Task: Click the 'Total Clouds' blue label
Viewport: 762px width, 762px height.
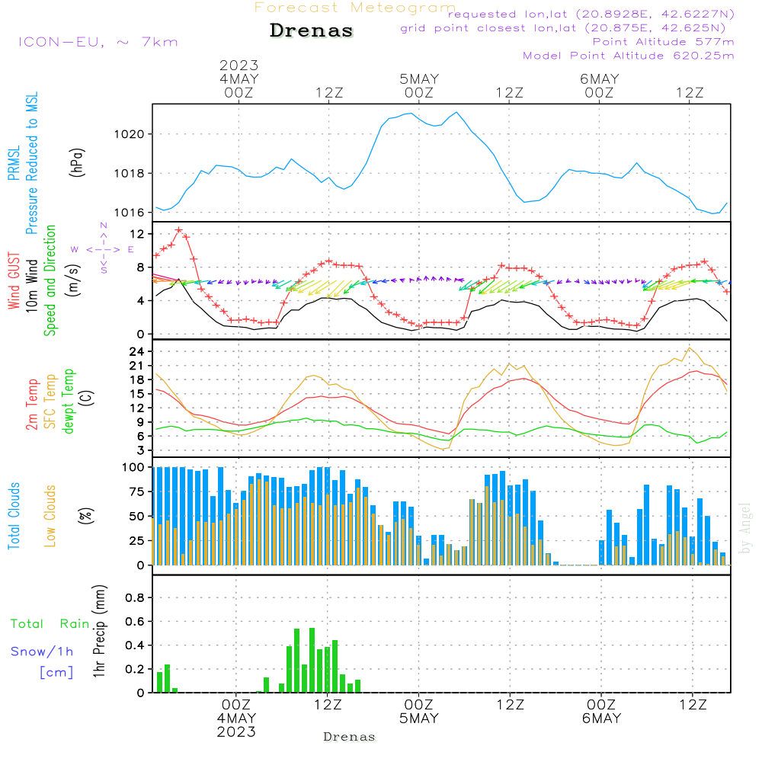Action: (x=14, y=516)
